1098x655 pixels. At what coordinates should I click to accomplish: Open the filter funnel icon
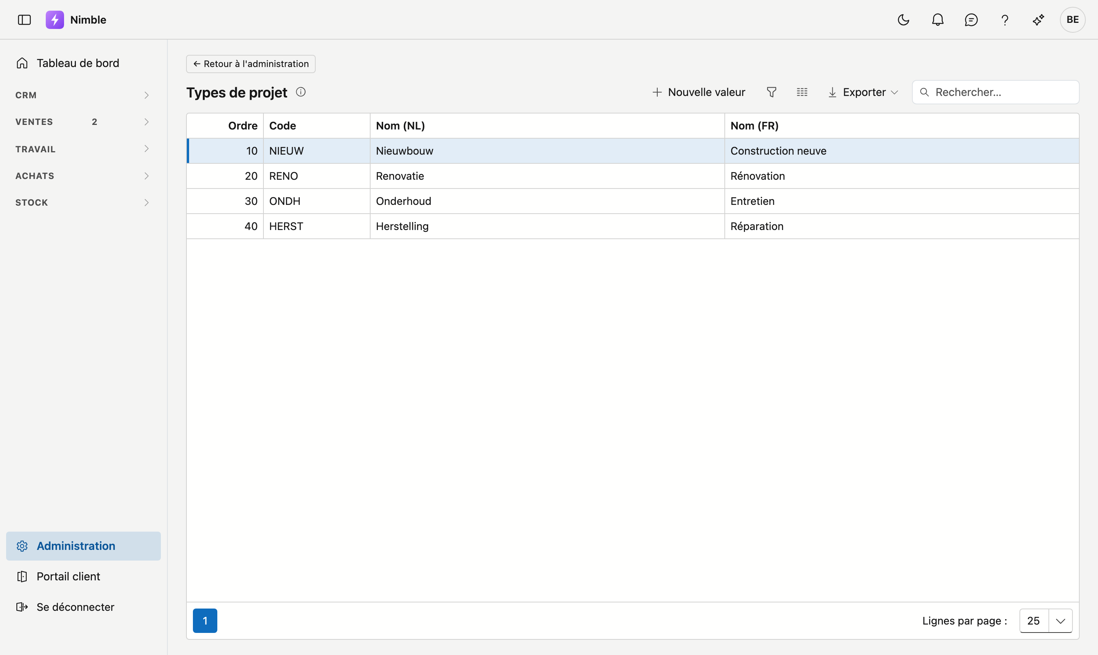pos(772,92)
